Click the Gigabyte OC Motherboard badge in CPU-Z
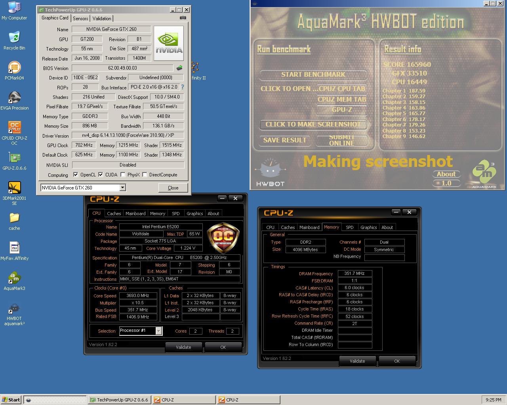The image size is (507, 405). [223, 237]
